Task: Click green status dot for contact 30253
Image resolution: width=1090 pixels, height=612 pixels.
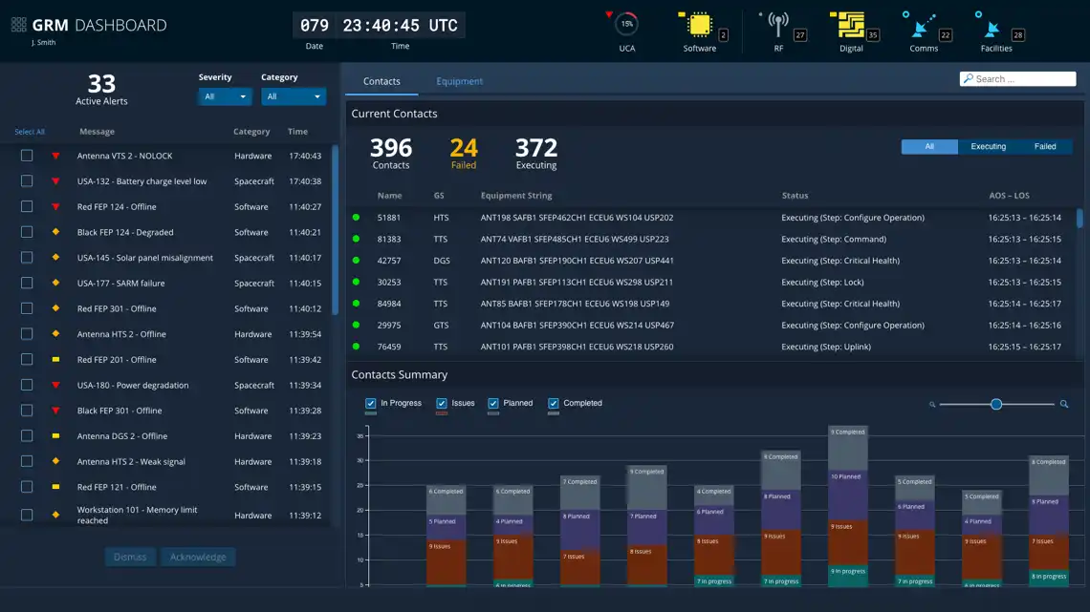Action: 356,282
